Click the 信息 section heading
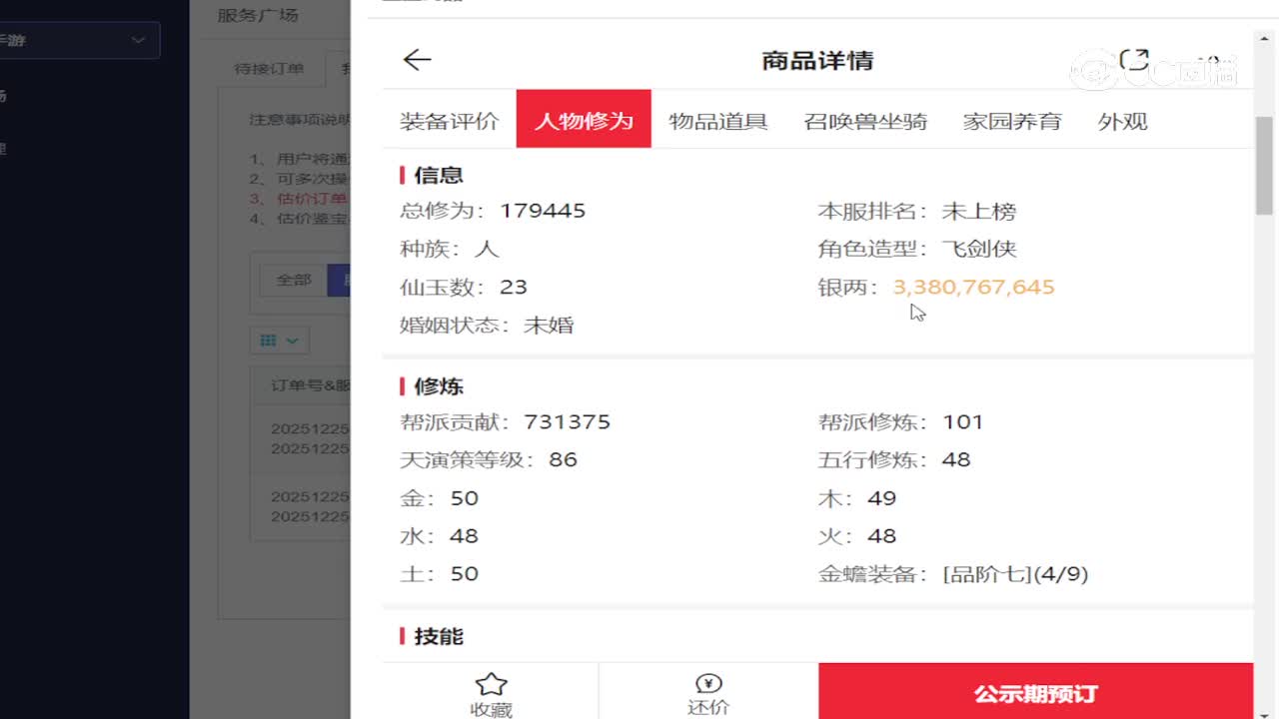The image size is (1279, 719). 439,175
